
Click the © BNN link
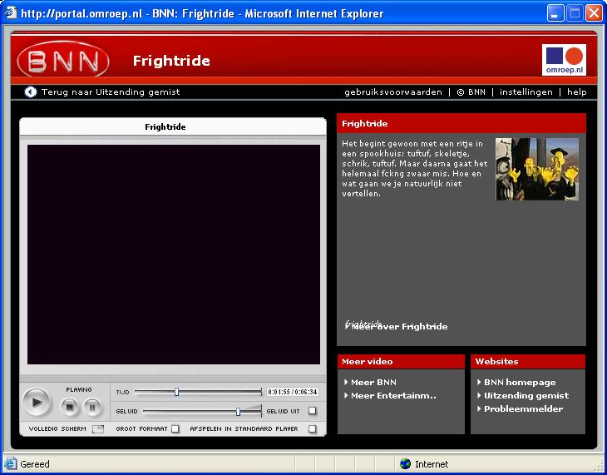(471, 92)
